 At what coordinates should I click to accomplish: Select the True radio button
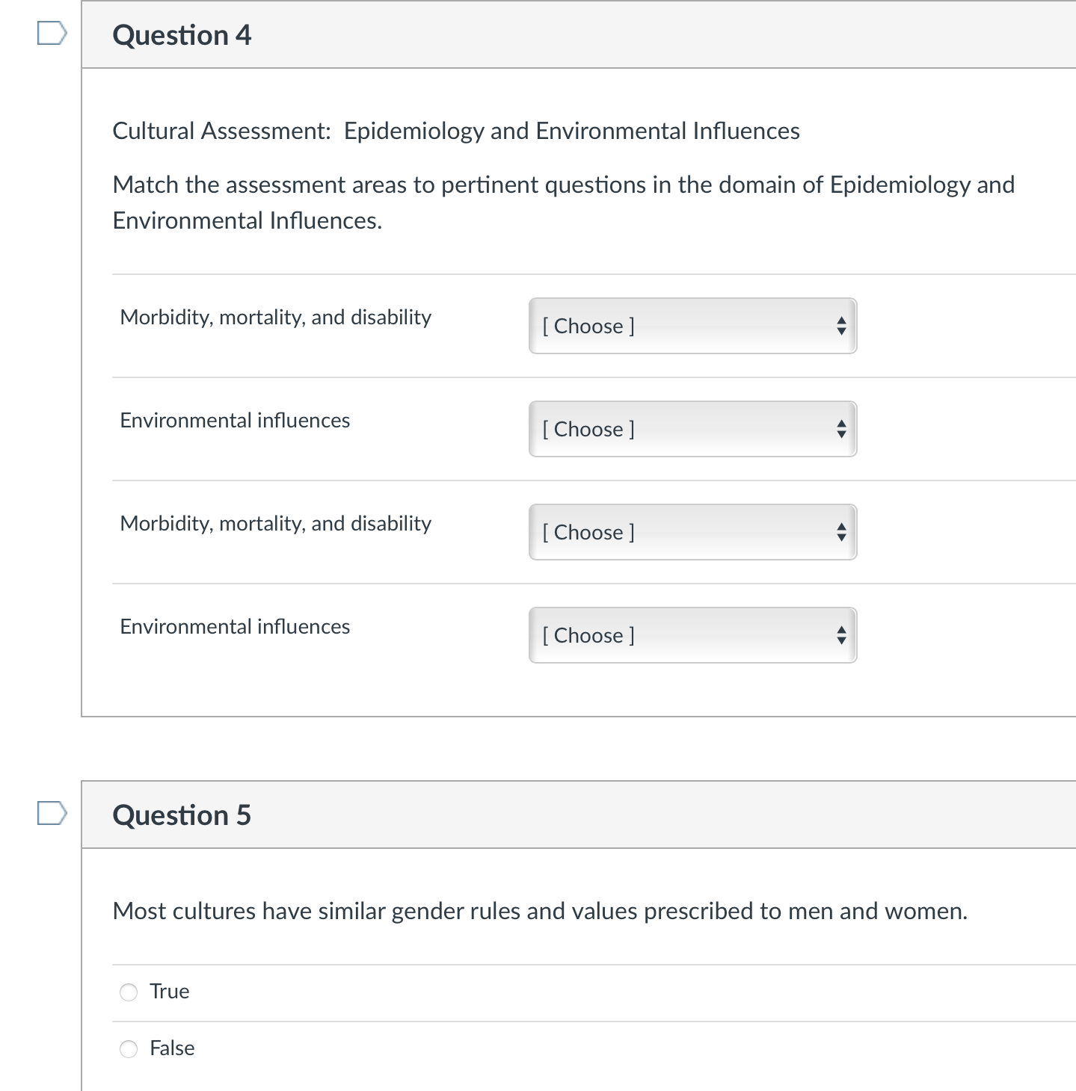(x=129, y=992)
